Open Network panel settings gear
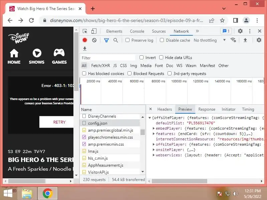Image resolution: width=267 pixels, height=200 pixels. 259,40
